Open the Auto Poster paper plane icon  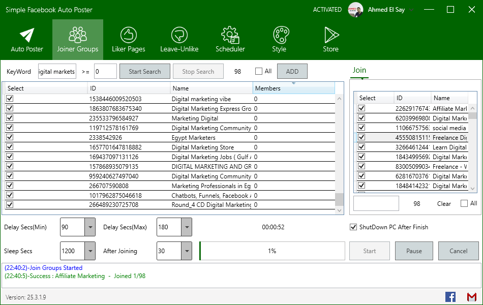coord(27,35)
